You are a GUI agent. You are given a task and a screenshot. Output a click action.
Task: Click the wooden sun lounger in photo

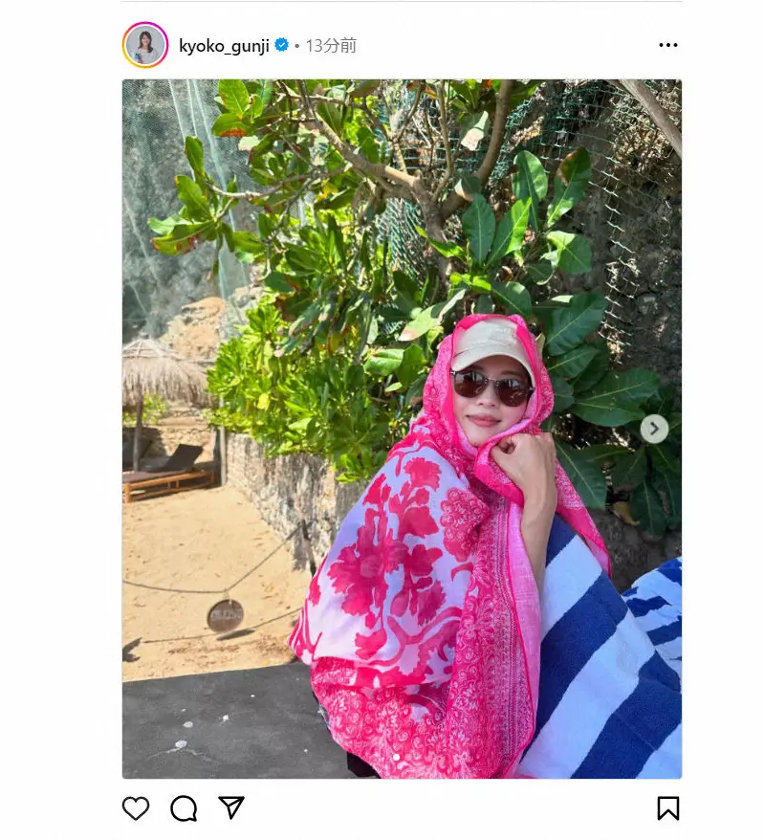tap(167, 474)
